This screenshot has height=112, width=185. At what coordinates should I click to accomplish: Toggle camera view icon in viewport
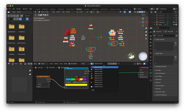click(x=146, y=35)
